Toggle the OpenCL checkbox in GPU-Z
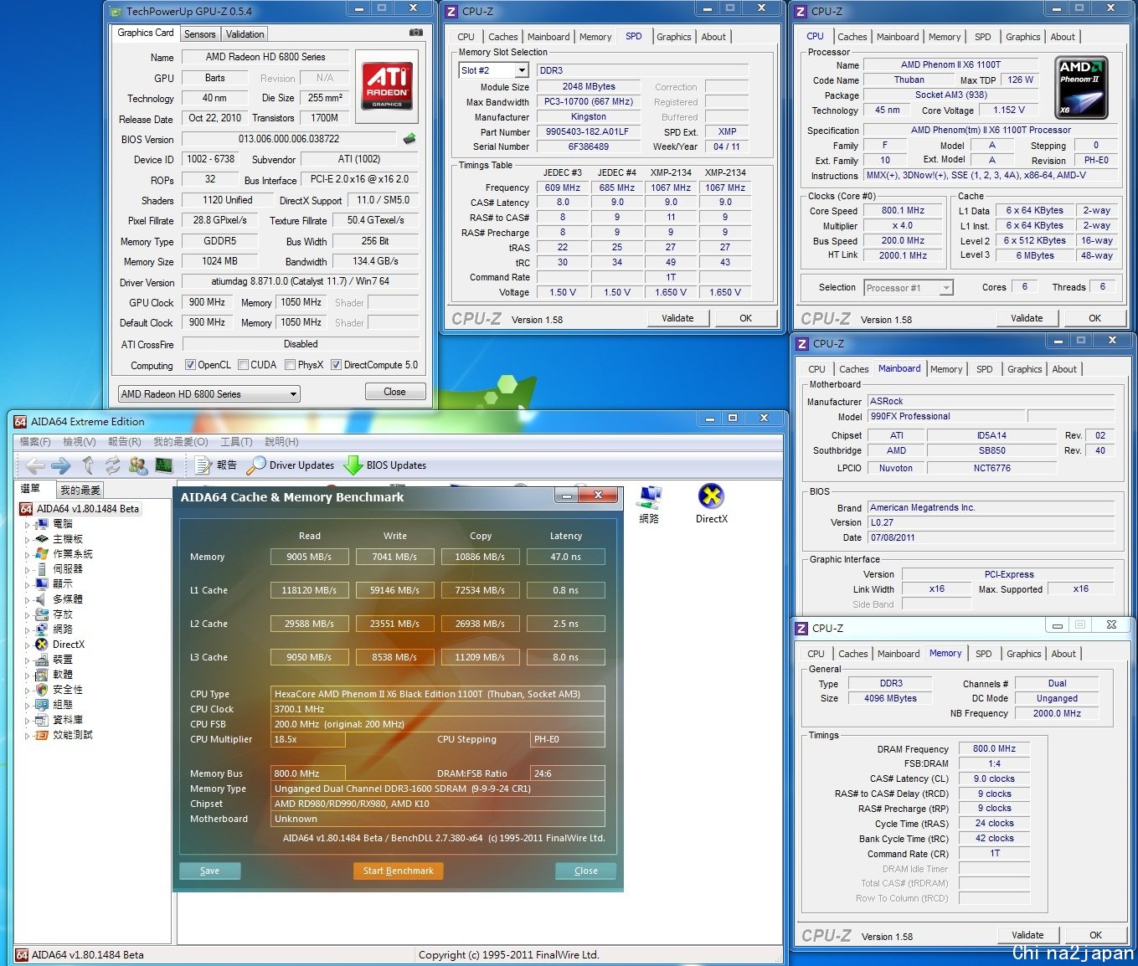Image resolution: width=1138 pixels, height=966 pixels. point(190,365)
